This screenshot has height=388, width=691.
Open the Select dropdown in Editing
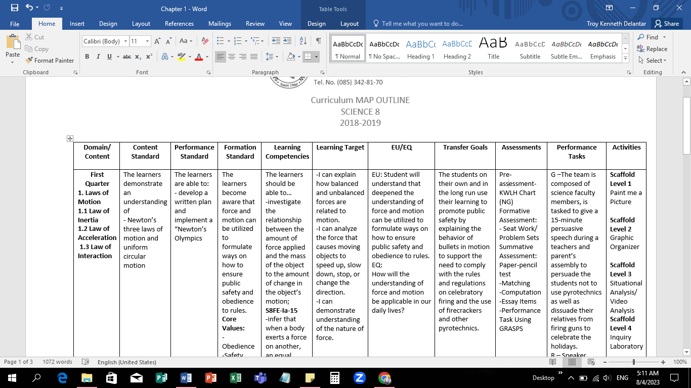pos(652,60)
